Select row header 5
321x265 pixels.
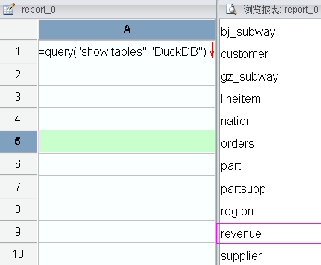click(18, 142)
